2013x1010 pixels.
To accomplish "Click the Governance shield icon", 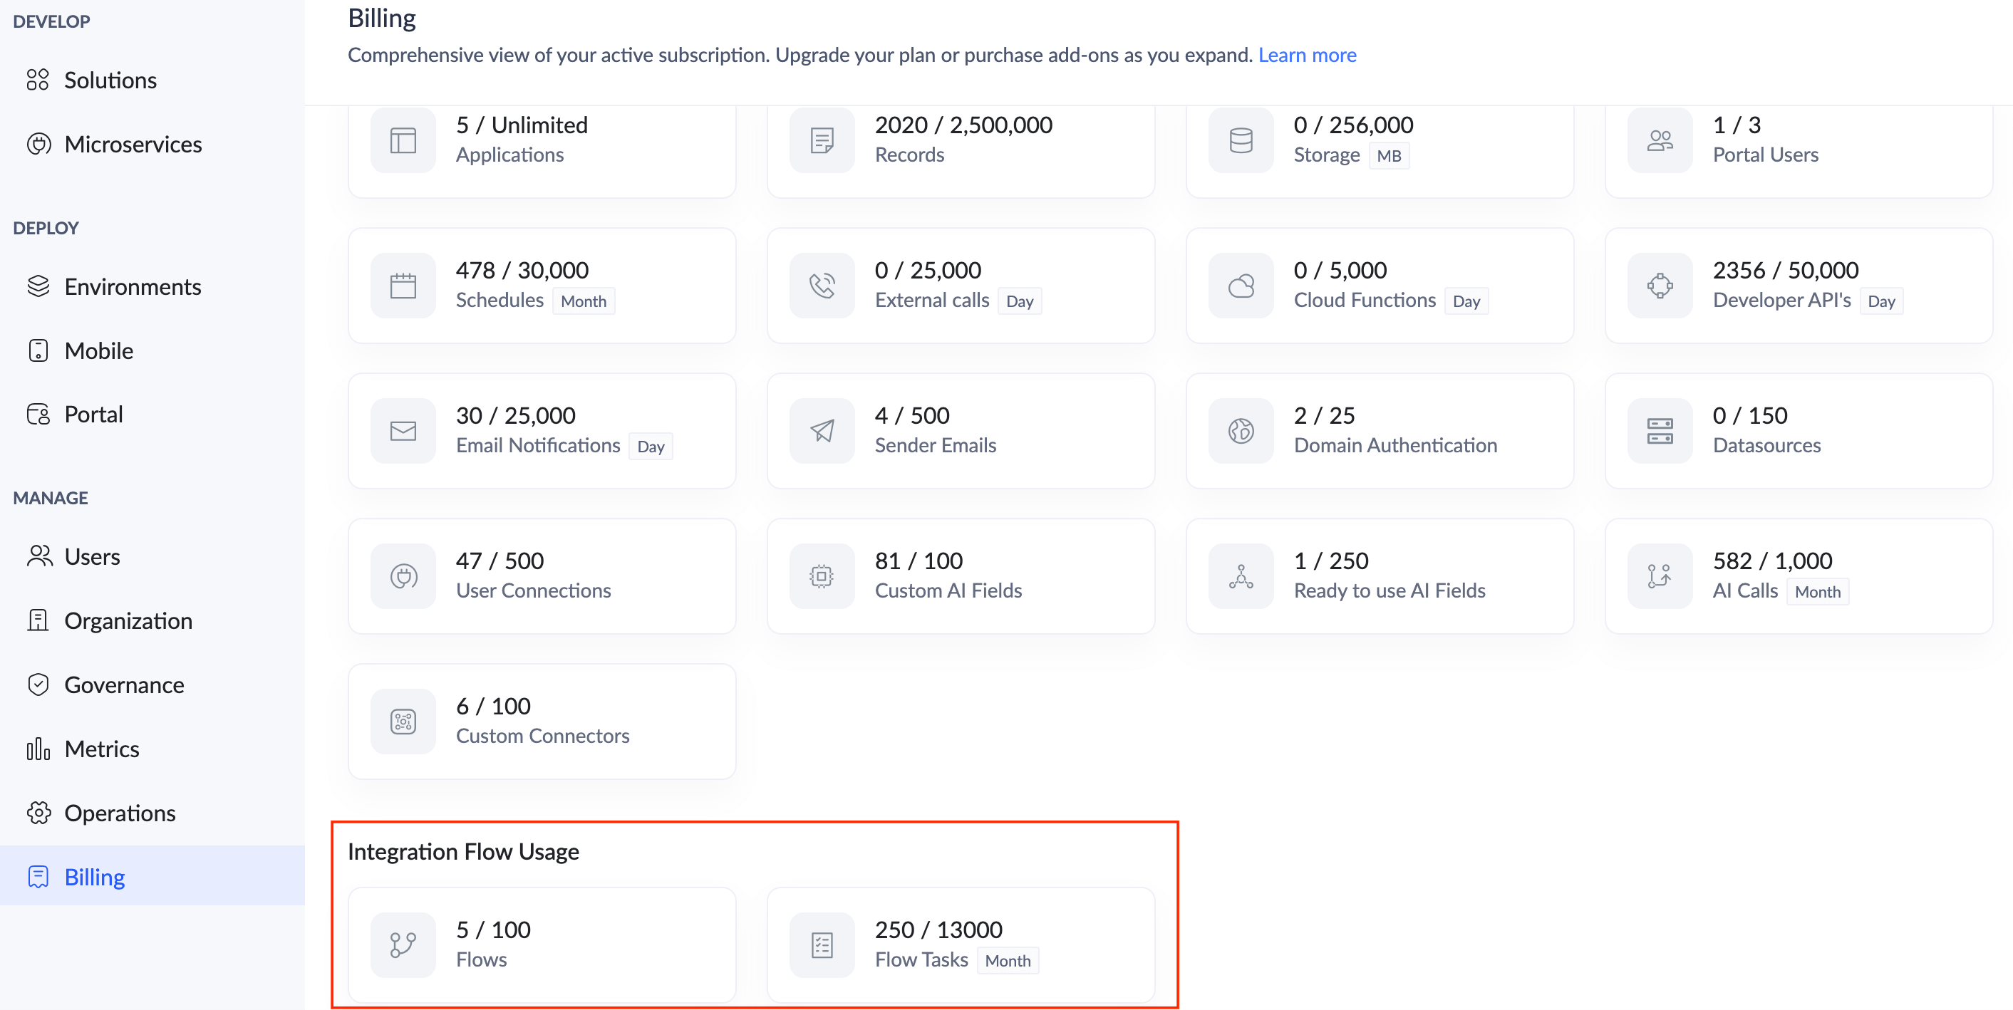I will 38,684.
